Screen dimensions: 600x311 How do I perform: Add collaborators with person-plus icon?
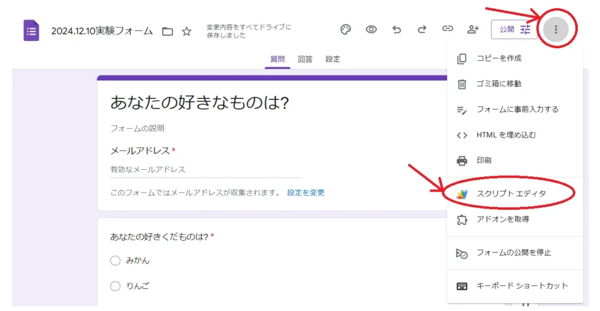coord(473,29)
